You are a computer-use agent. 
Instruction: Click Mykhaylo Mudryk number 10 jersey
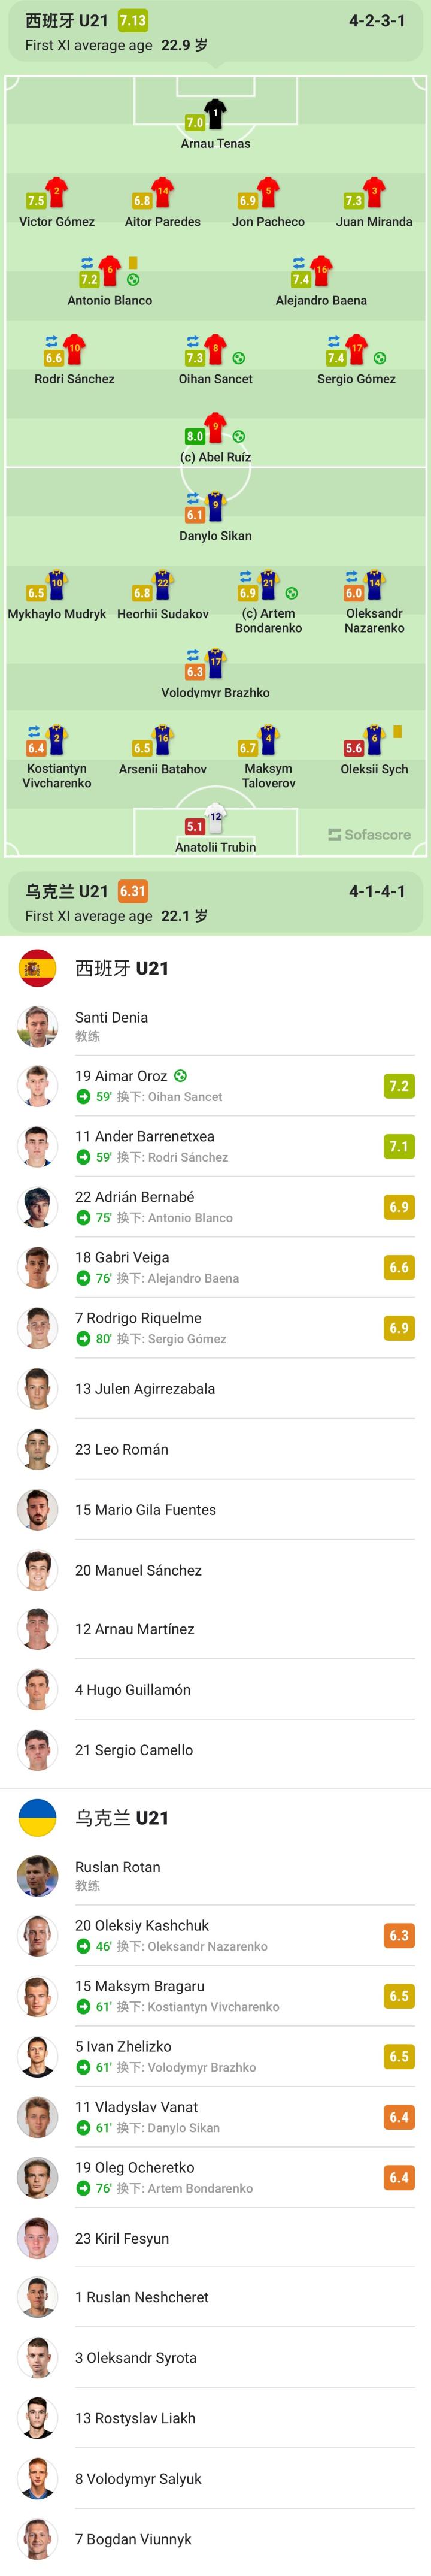[x=57, y=584]
